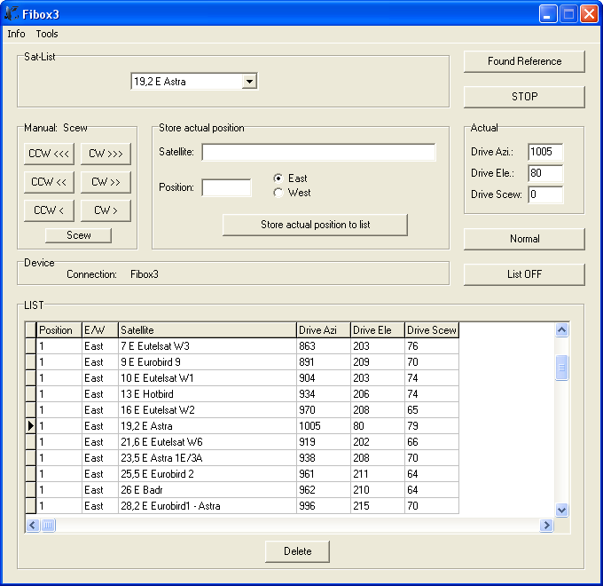Open the Info menu
The width and height of the screenshot is (603, 586).
(x=16, y=34)
